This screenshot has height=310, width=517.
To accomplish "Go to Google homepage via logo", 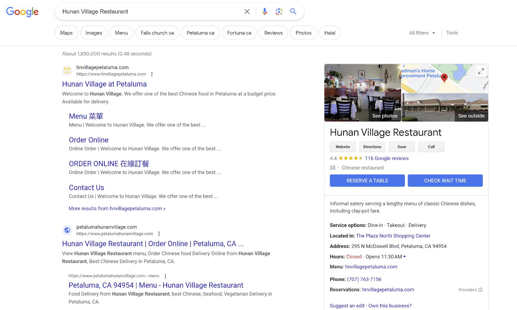I will 22,12.
